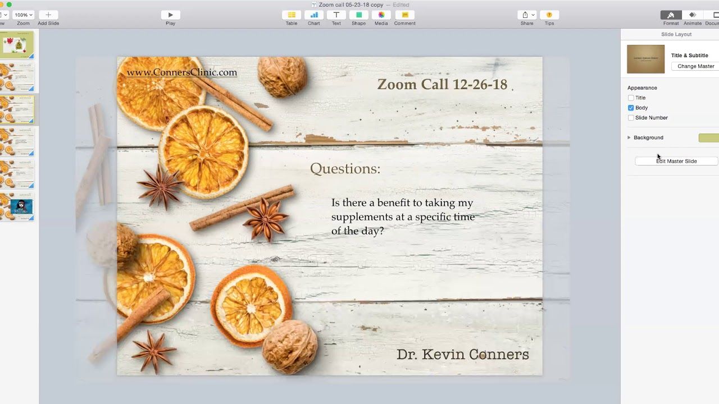The height and width of the screenshot is (404, 719).
Task: Uncheck the Body checkbox
Action: pyautogui.click(x=631, y=108)
